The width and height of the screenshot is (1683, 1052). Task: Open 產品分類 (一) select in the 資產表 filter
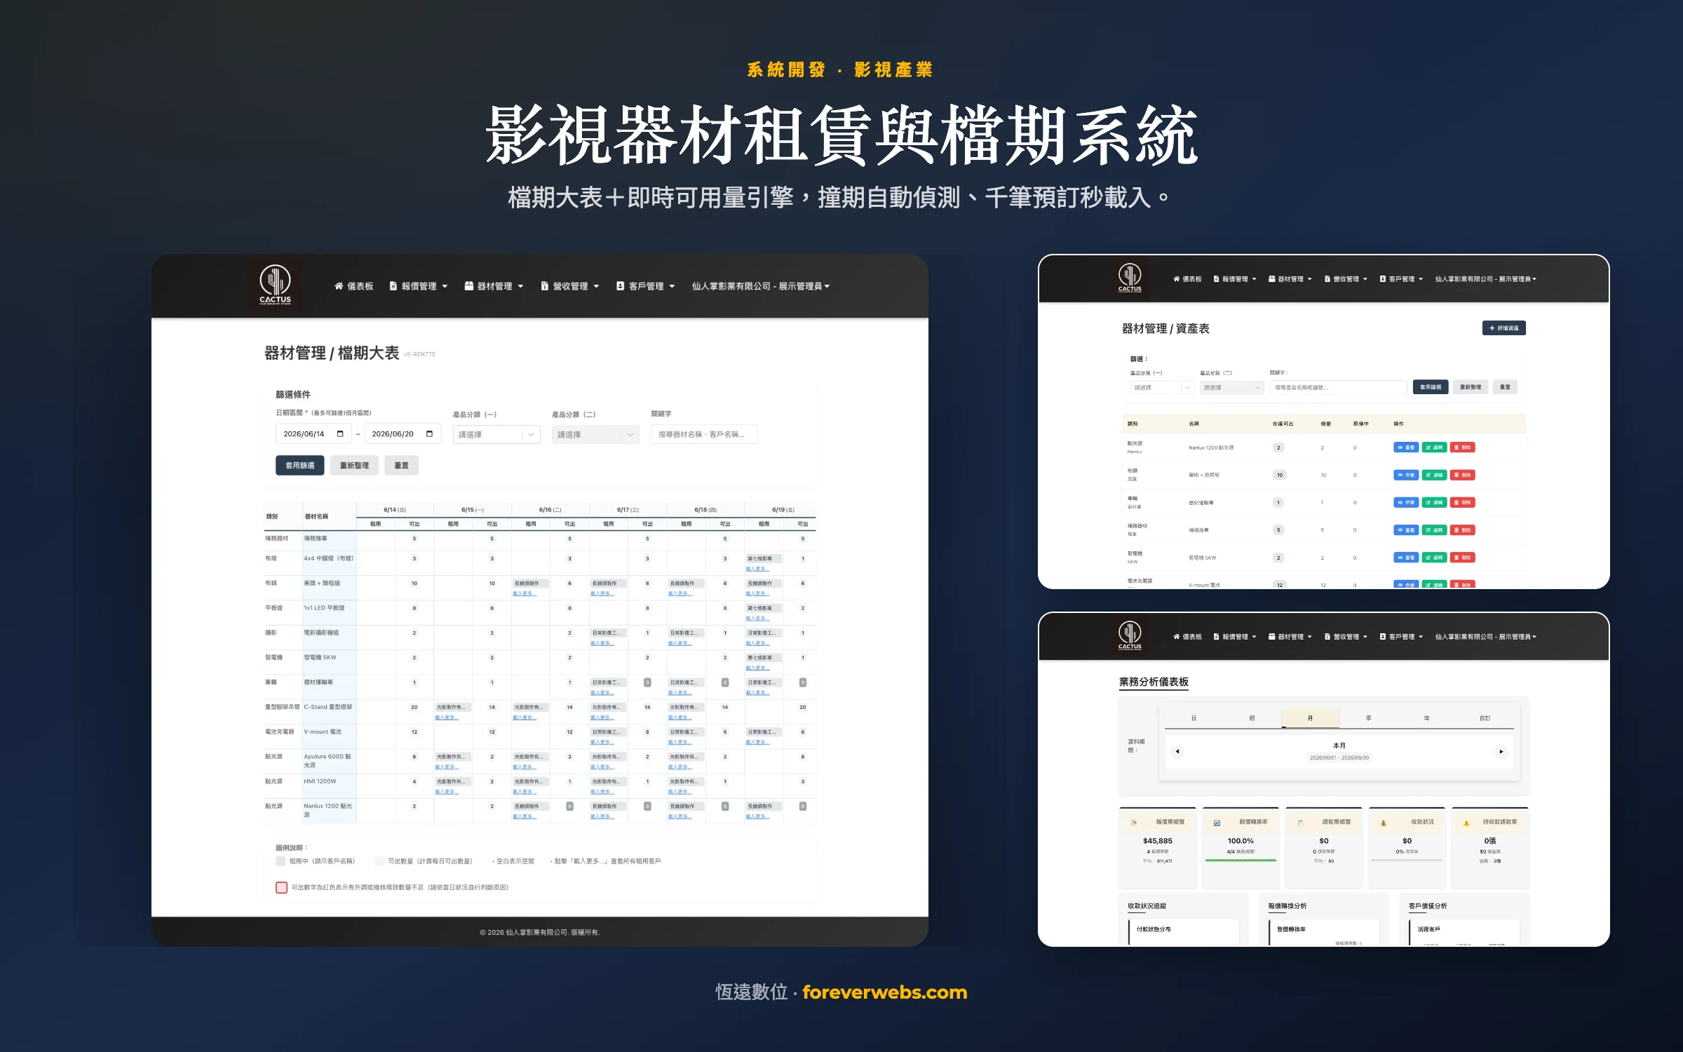click(1162, 387)
